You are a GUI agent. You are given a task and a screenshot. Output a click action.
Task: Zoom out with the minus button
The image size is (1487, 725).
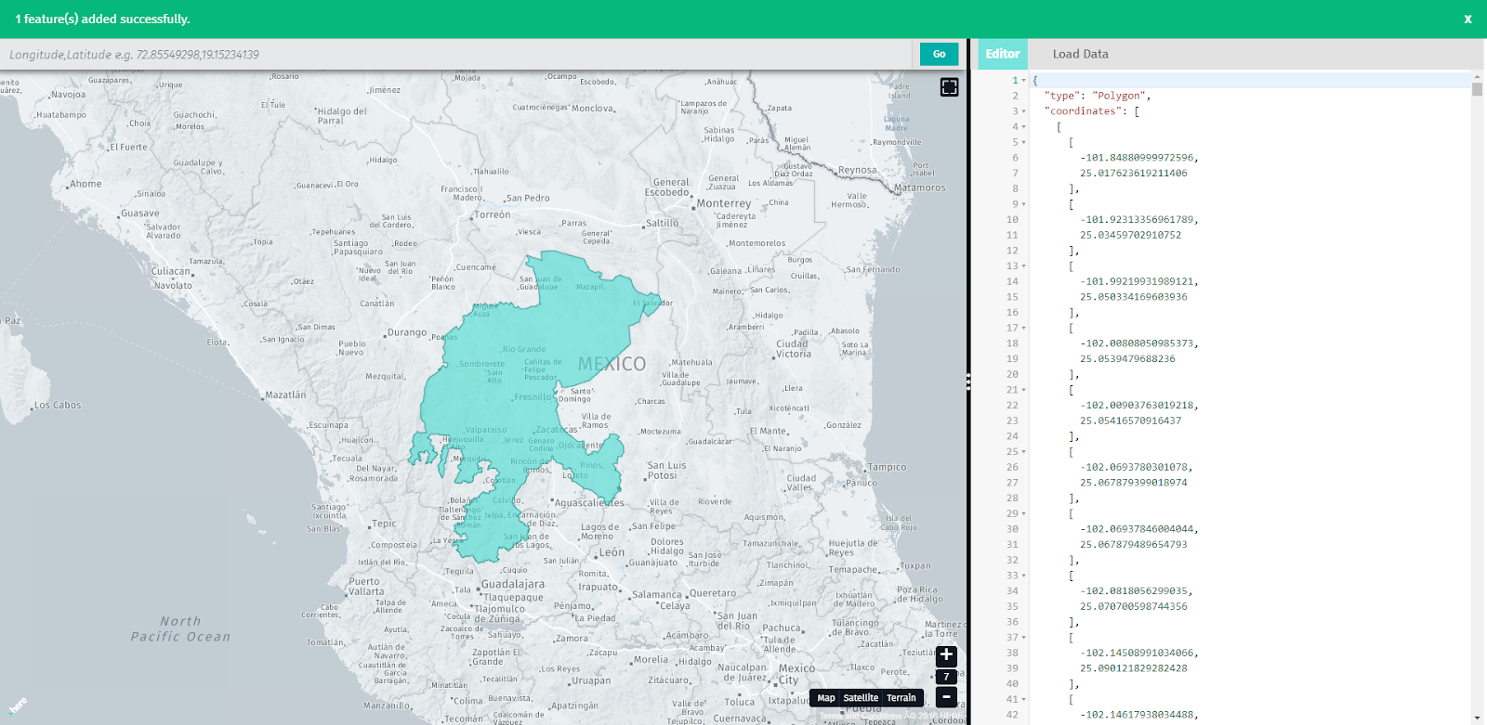[x=946, y=697]
